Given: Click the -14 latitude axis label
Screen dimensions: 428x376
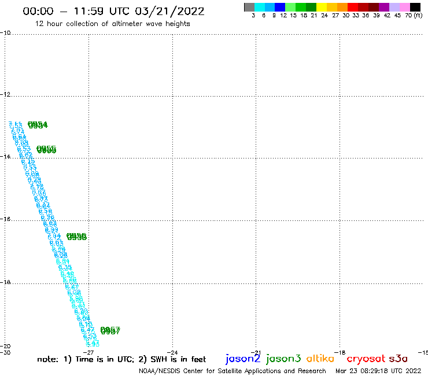Looking at the screenshot, I should [x=5, y=157].
